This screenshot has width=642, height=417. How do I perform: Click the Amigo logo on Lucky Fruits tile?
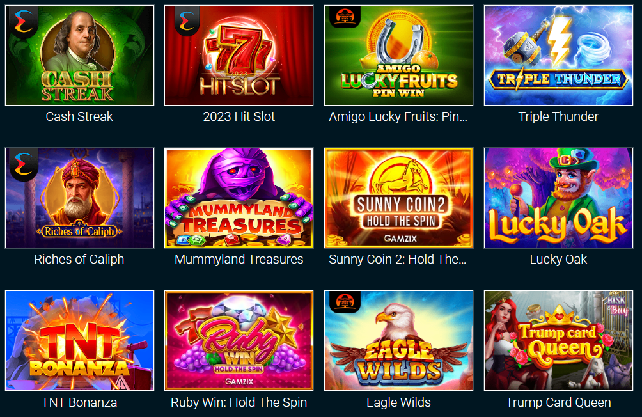(345, 17)
